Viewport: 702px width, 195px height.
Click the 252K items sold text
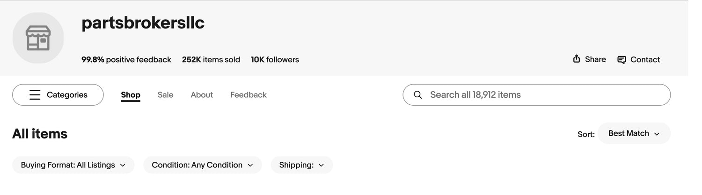(211, 60)
